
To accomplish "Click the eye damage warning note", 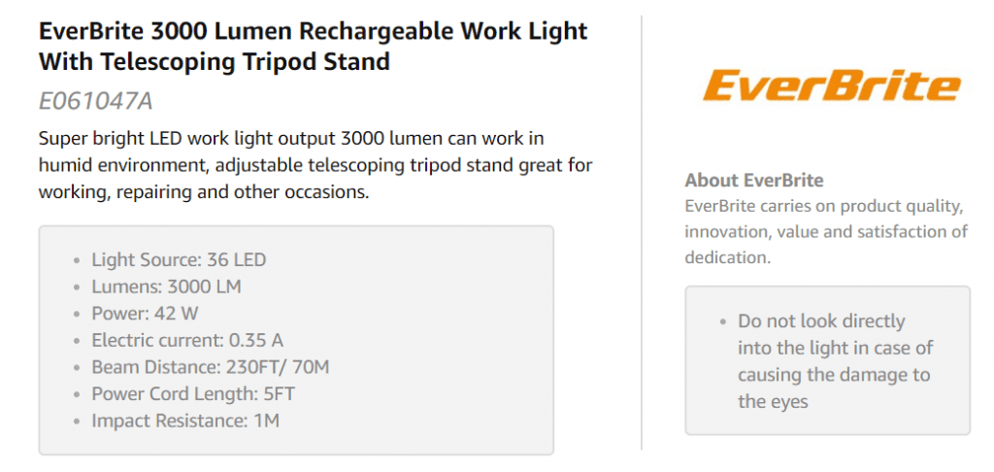I will point(835,360).
